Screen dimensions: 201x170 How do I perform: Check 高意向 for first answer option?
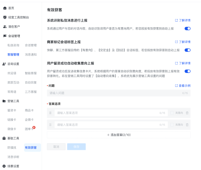click(x=172, y=113)
